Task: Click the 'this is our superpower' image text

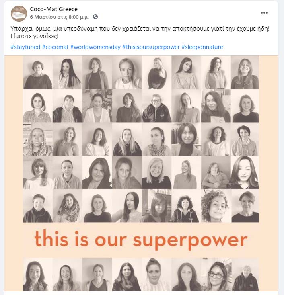Action: pyautogui.click(x=141, y=240)
